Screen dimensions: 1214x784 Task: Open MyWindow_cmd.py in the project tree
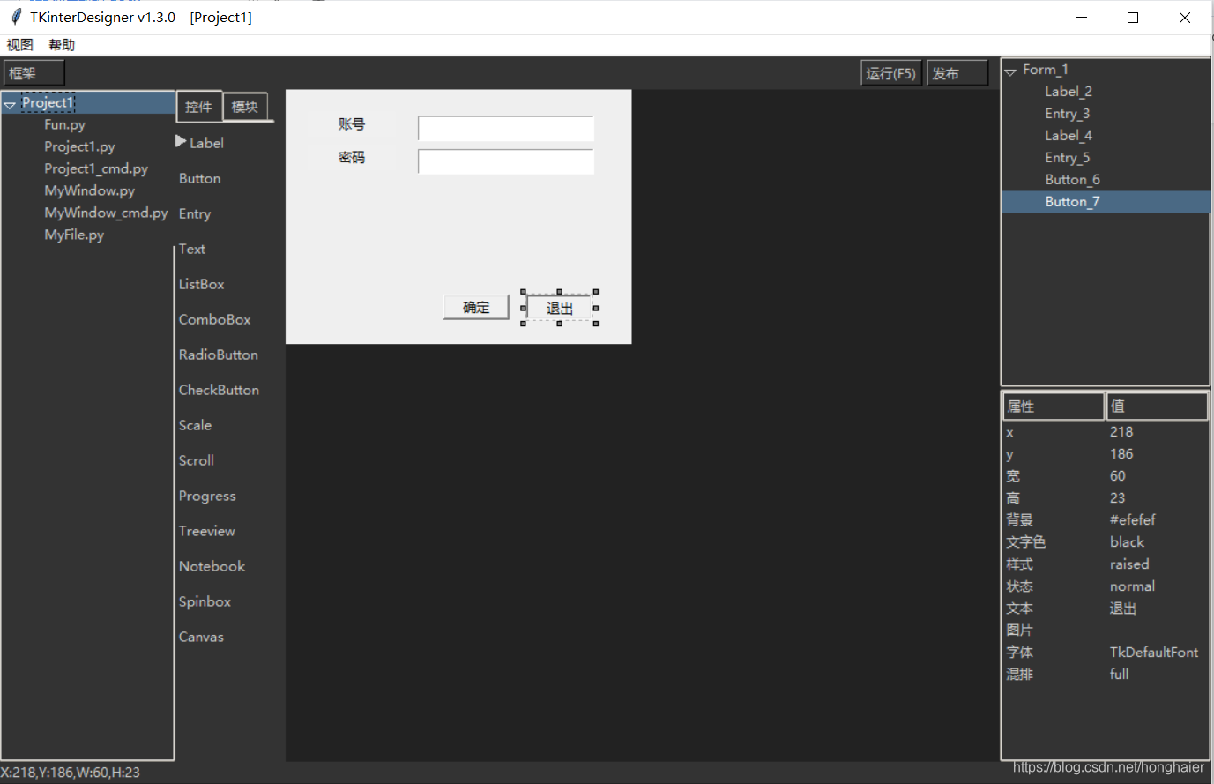tap(106, 213)
